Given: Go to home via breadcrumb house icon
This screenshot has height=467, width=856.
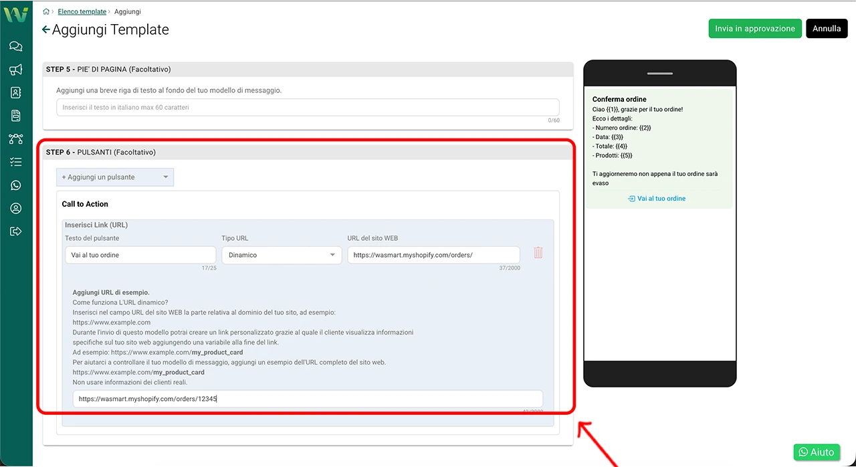Looking at the screenshot, I should click(x=46, y=11).
